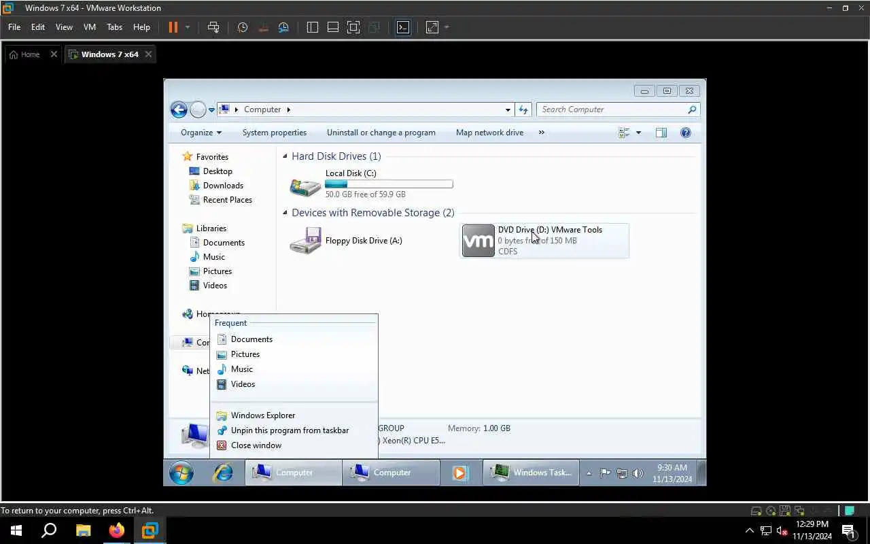870x544 pixels.
Task: Open Internet Explorer from Windows 7 taskbar
Action: 223,473
